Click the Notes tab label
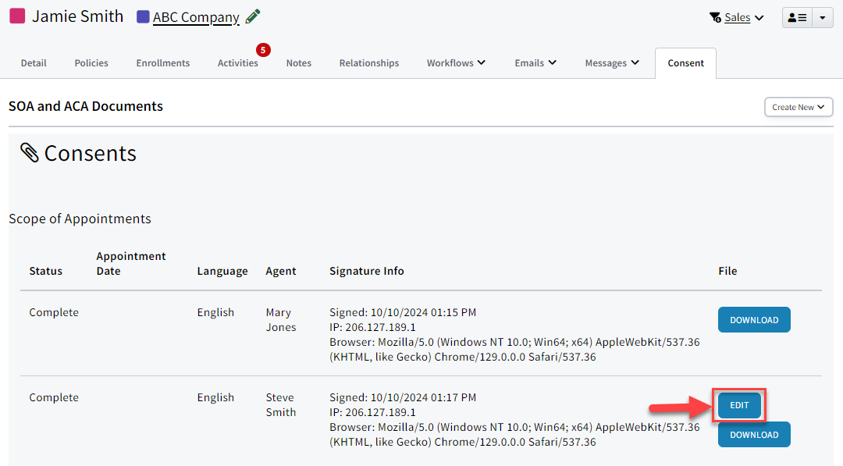 click(x=299, y=62)
